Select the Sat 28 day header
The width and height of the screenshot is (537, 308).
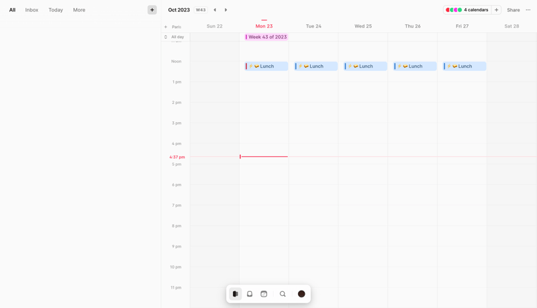point(511,26)
